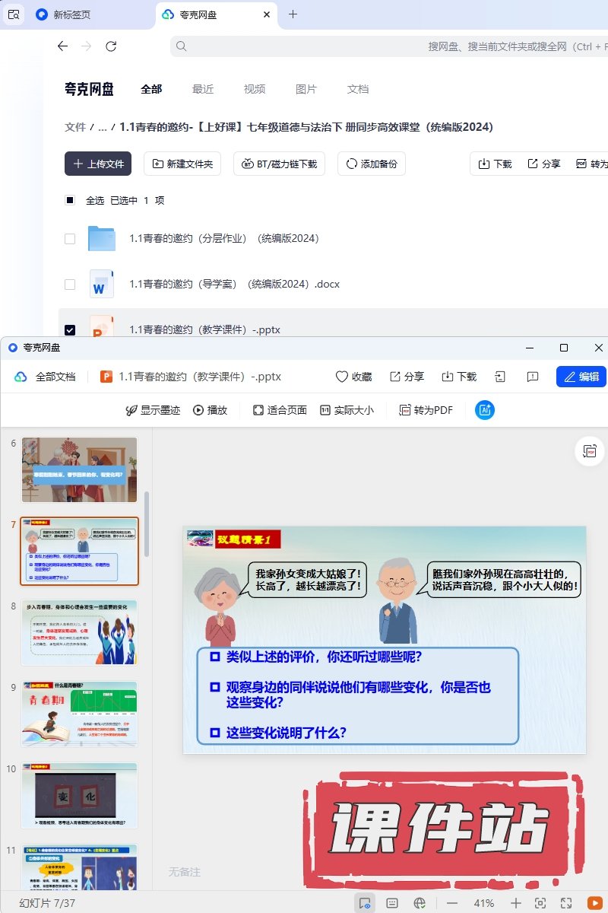Open the feedback message icon

533,377
